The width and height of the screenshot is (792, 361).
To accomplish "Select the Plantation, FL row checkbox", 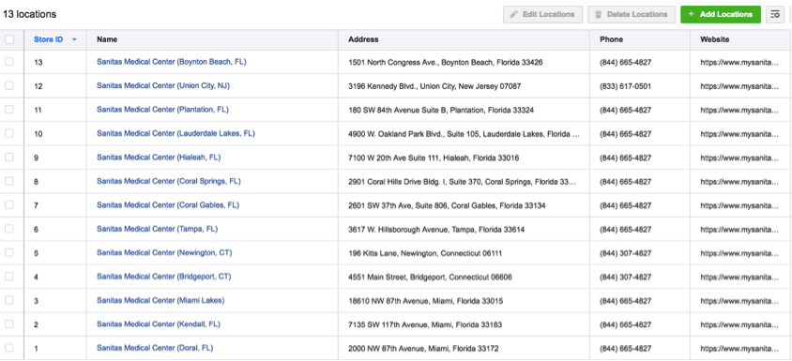I will tap(9, 110).
